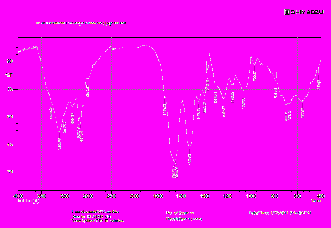Click the 3600 x-axis label
This screenshot has height=228, width=331.
point(42,196)
